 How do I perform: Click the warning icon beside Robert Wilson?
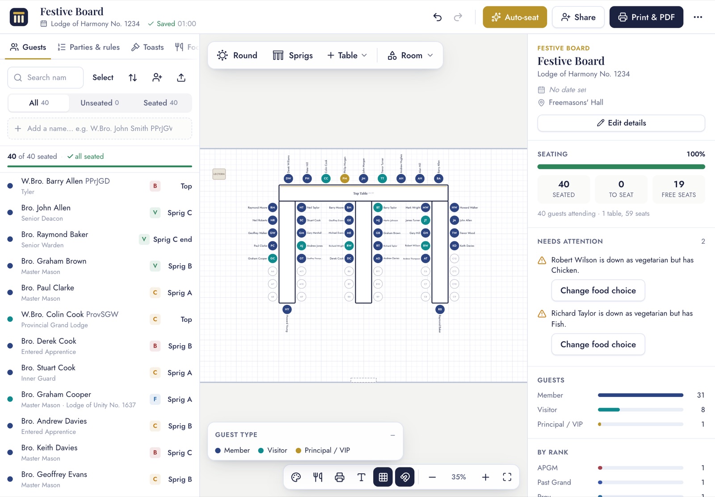542,260
